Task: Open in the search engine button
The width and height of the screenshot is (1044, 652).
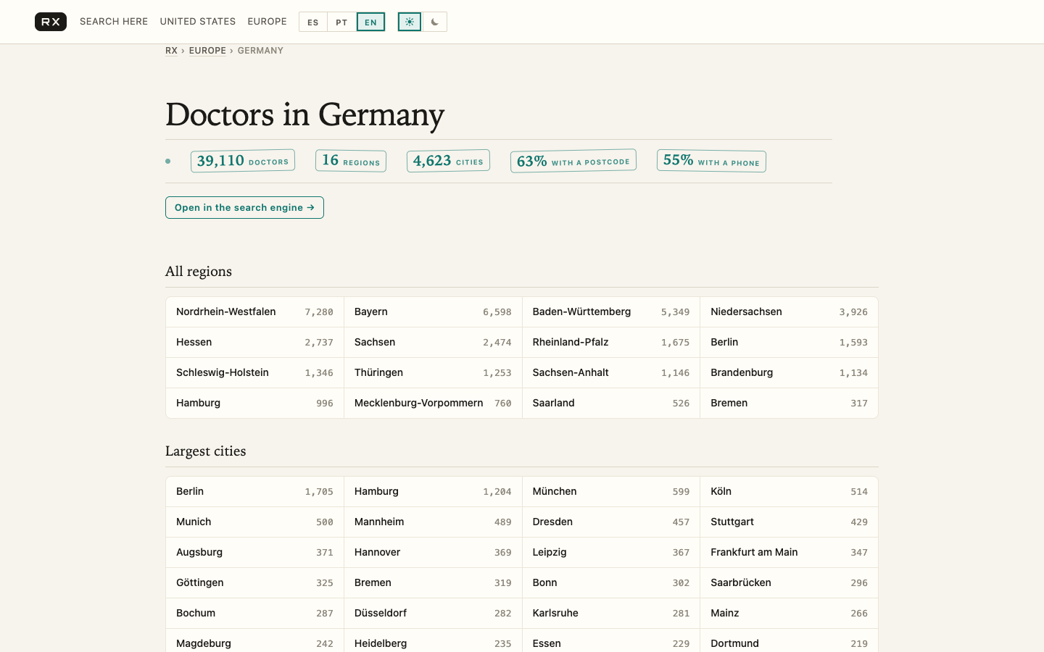Action: pos(244,207)
